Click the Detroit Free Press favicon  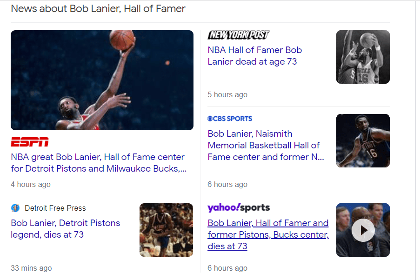(15, 208)
